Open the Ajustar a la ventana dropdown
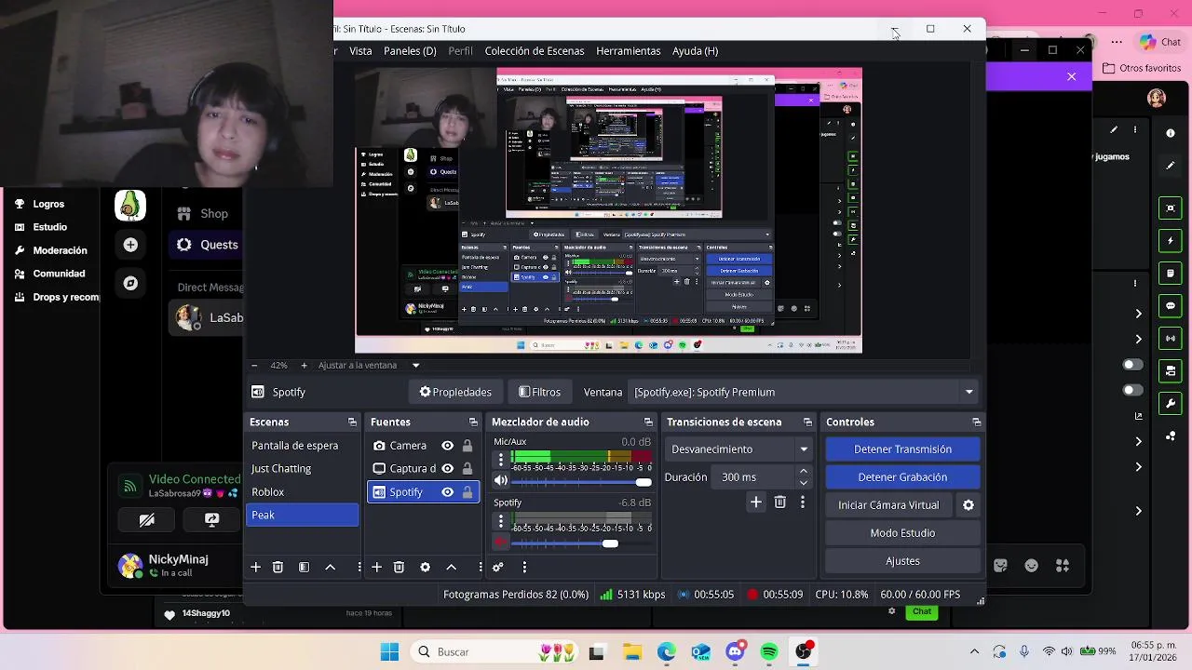This screenshot has height=670, width=1192. click(369, 366)
